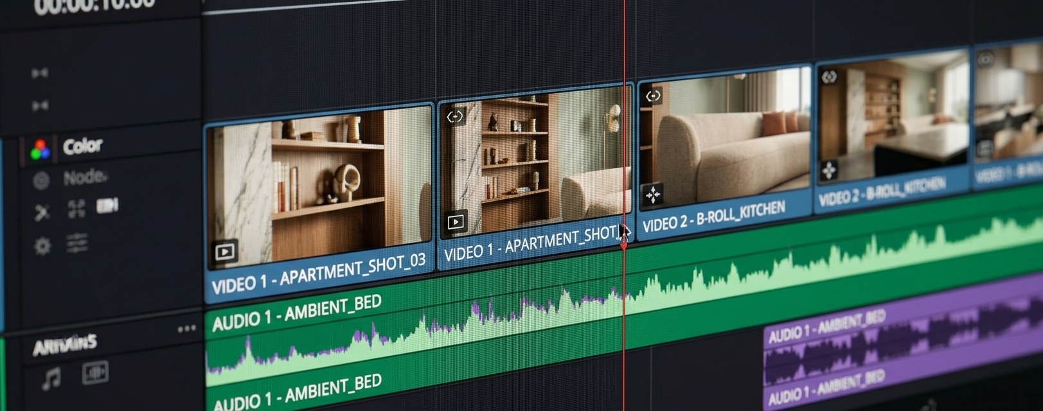Click the dashed-corner frame icon
The image size is (1043, 411).
(x=76, y=209)
